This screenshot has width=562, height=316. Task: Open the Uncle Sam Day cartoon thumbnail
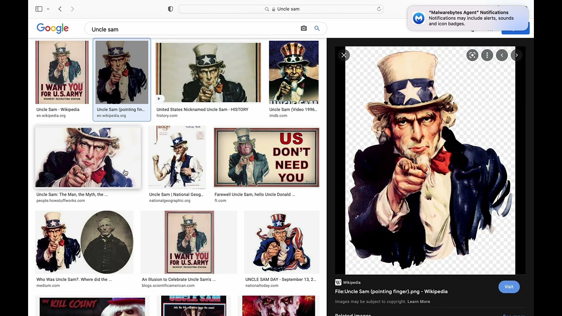click(282, 242)
